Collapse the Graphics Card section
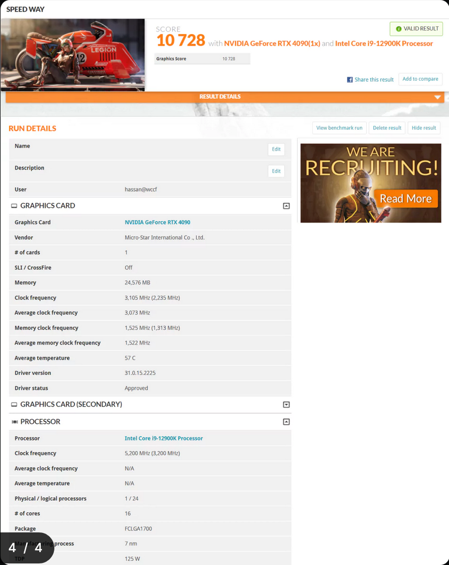Viewport: 449px width, 565px height. coord(286,206)
